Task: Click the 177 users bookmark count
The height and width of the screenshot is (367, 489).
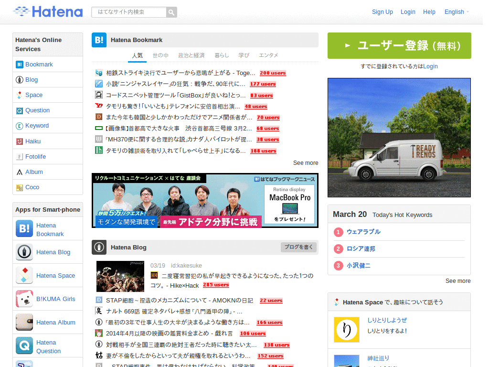Action: click(263, 84)
